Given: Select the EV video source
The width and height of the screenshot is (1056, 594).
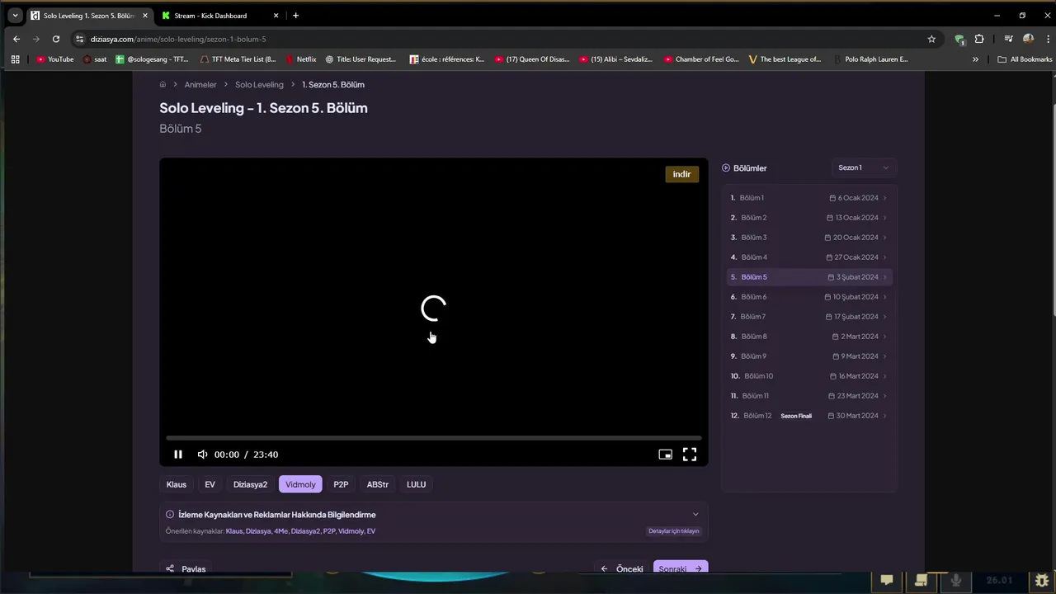Looking at the screenshot, I should coord(210,484).
